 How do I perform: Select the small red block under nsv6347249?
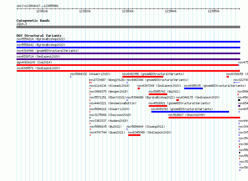[x=139, y=88]
